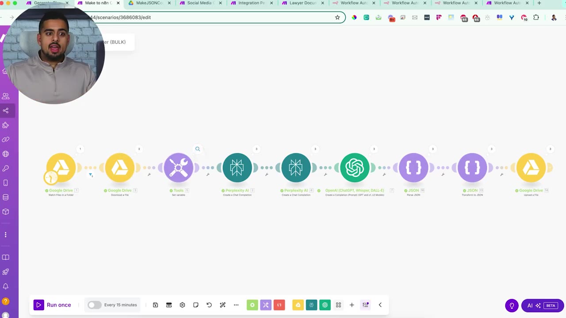Click the green OpenAI favorite icon
566x318 pixels.
(325, 305)
